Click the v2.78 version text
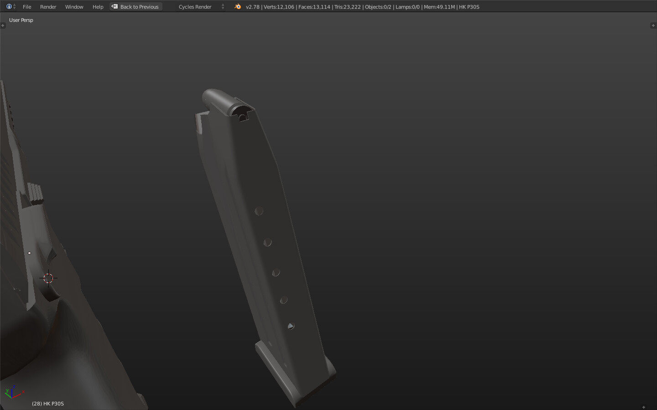 coord(252,7)
